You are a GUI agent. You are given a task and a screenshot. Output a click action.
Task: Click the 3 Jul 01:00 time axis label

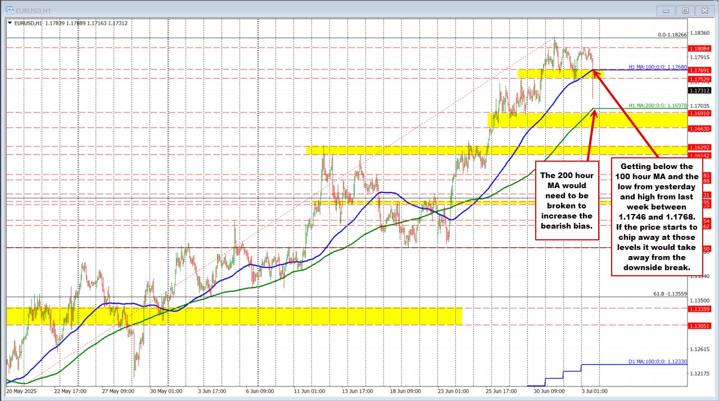[593, 391]
